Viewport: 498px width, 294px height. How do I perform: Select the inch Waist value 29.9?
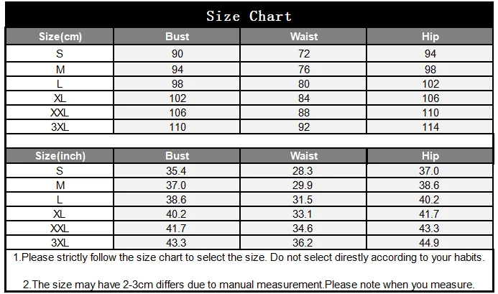point(303,185)
